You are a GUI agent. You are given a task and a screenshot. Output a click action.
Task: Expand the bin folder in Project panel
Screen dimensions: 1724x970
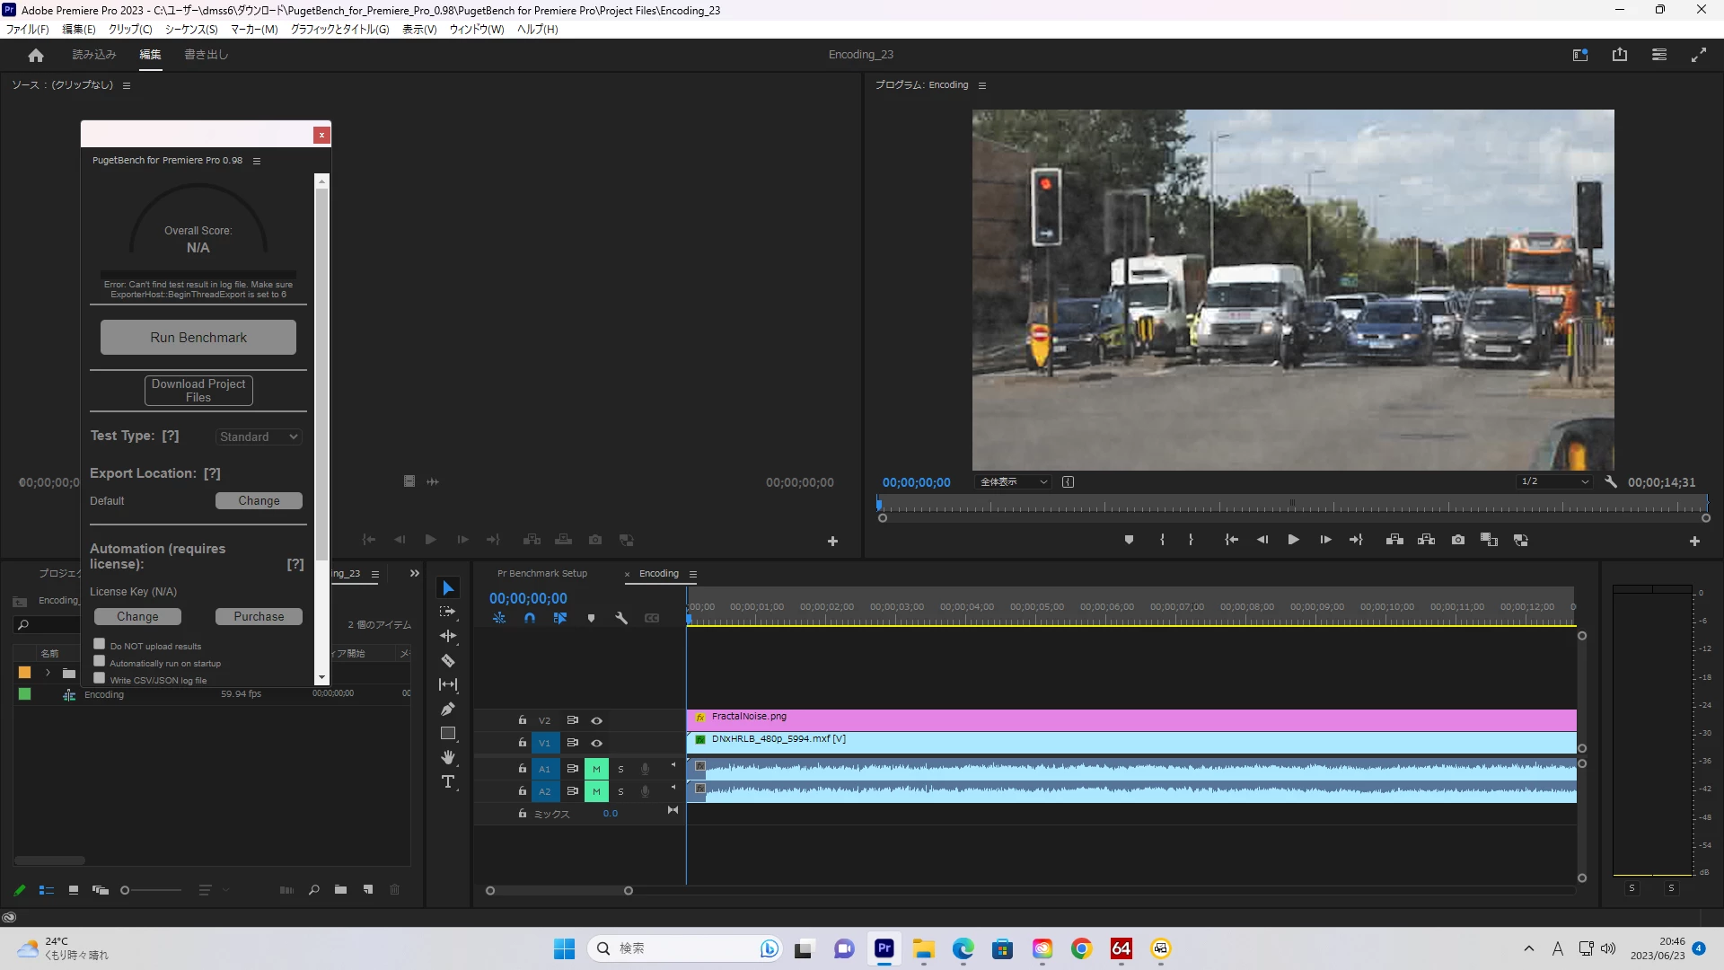click(48, 673)
